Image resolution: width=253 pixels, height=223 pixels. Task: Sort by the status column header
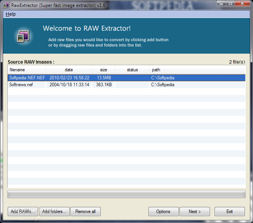[x=133, y=70]
